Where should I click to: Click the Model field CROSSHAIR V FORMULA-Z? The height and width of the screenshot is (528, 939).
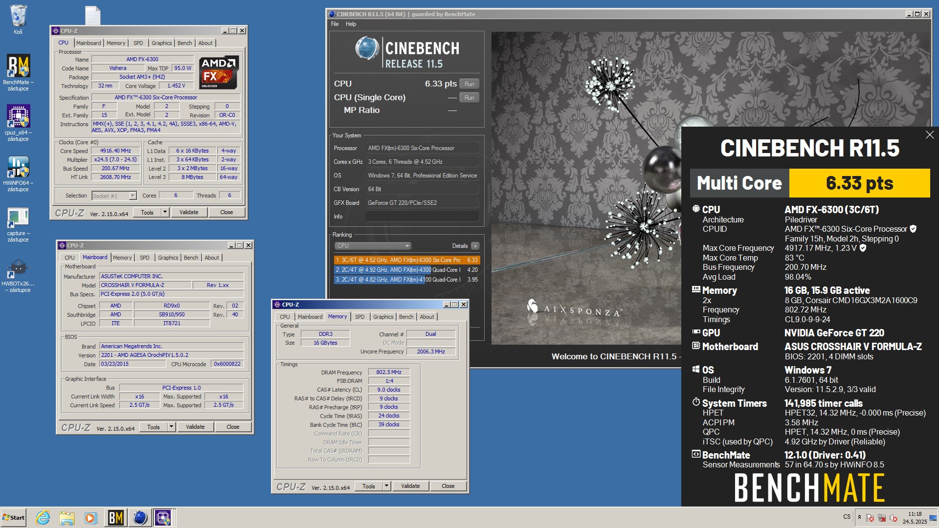tap(145, 285)
